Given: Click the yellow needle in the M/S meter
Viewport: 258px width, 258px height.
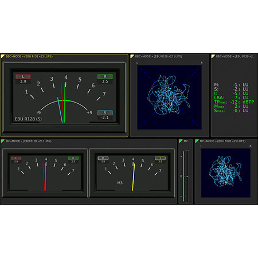Looking at the screenshot, I should click(134, 177).
